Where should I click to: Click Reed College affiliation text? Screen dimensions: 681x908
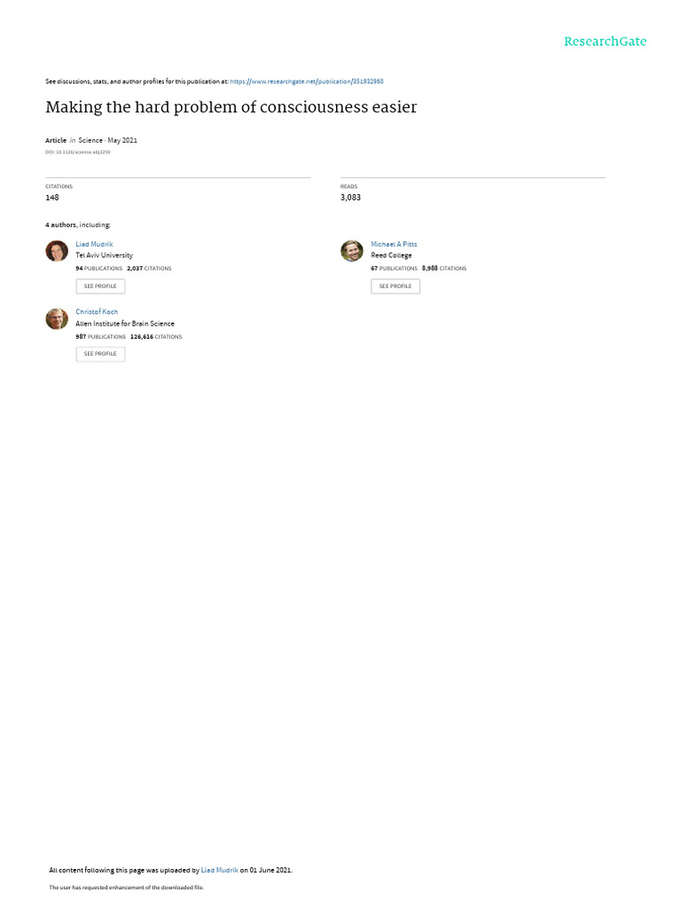391,255
